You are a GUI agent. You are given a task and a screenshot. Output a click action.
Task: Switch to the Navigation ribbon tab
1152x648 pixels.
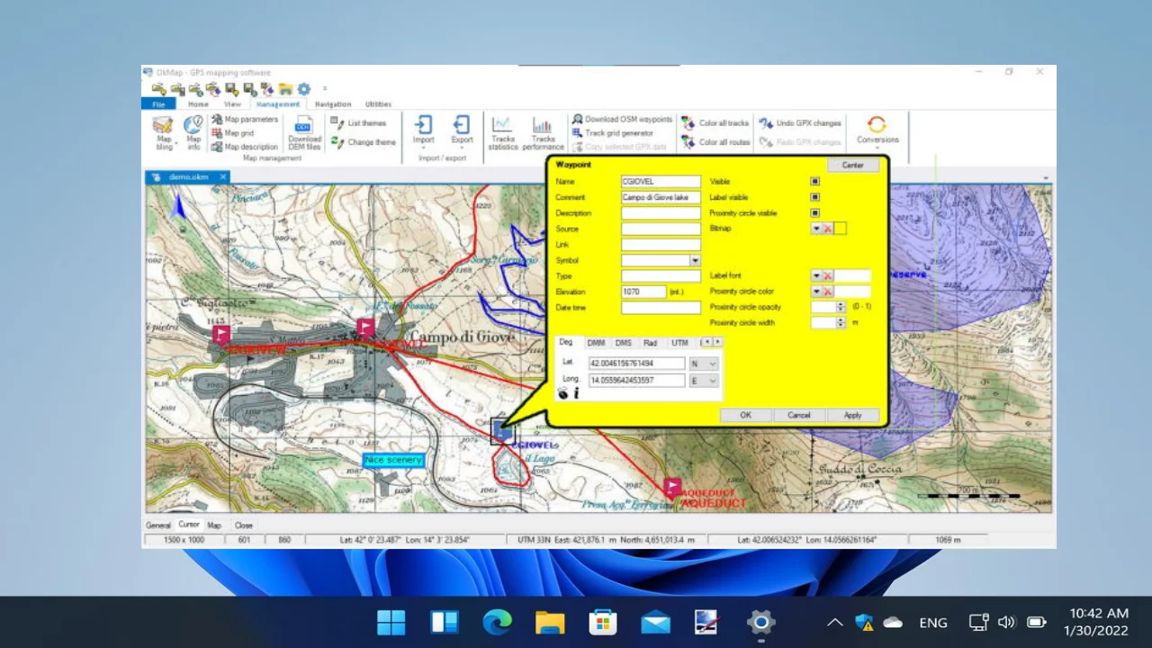pyautogui.click(x=333, y=104)
